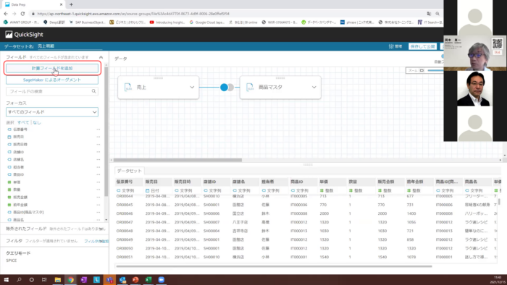Open Excel from the Windows taskbar

[148, 279]
